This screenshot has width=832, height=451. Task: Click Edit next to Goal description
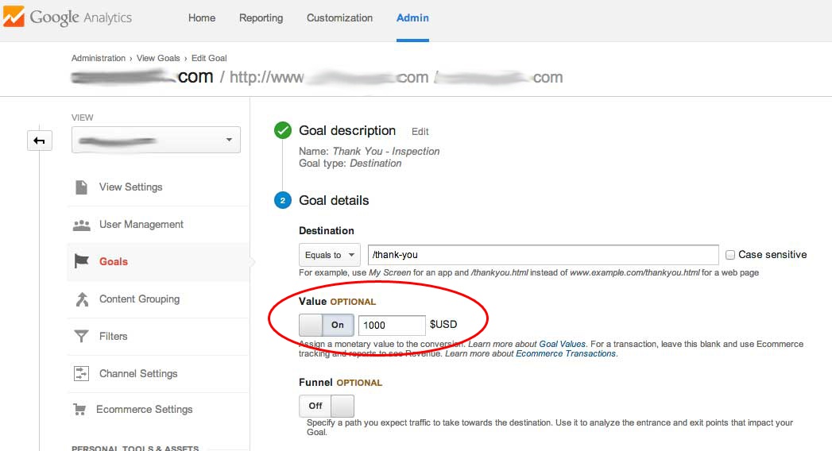tap(420, 132)
